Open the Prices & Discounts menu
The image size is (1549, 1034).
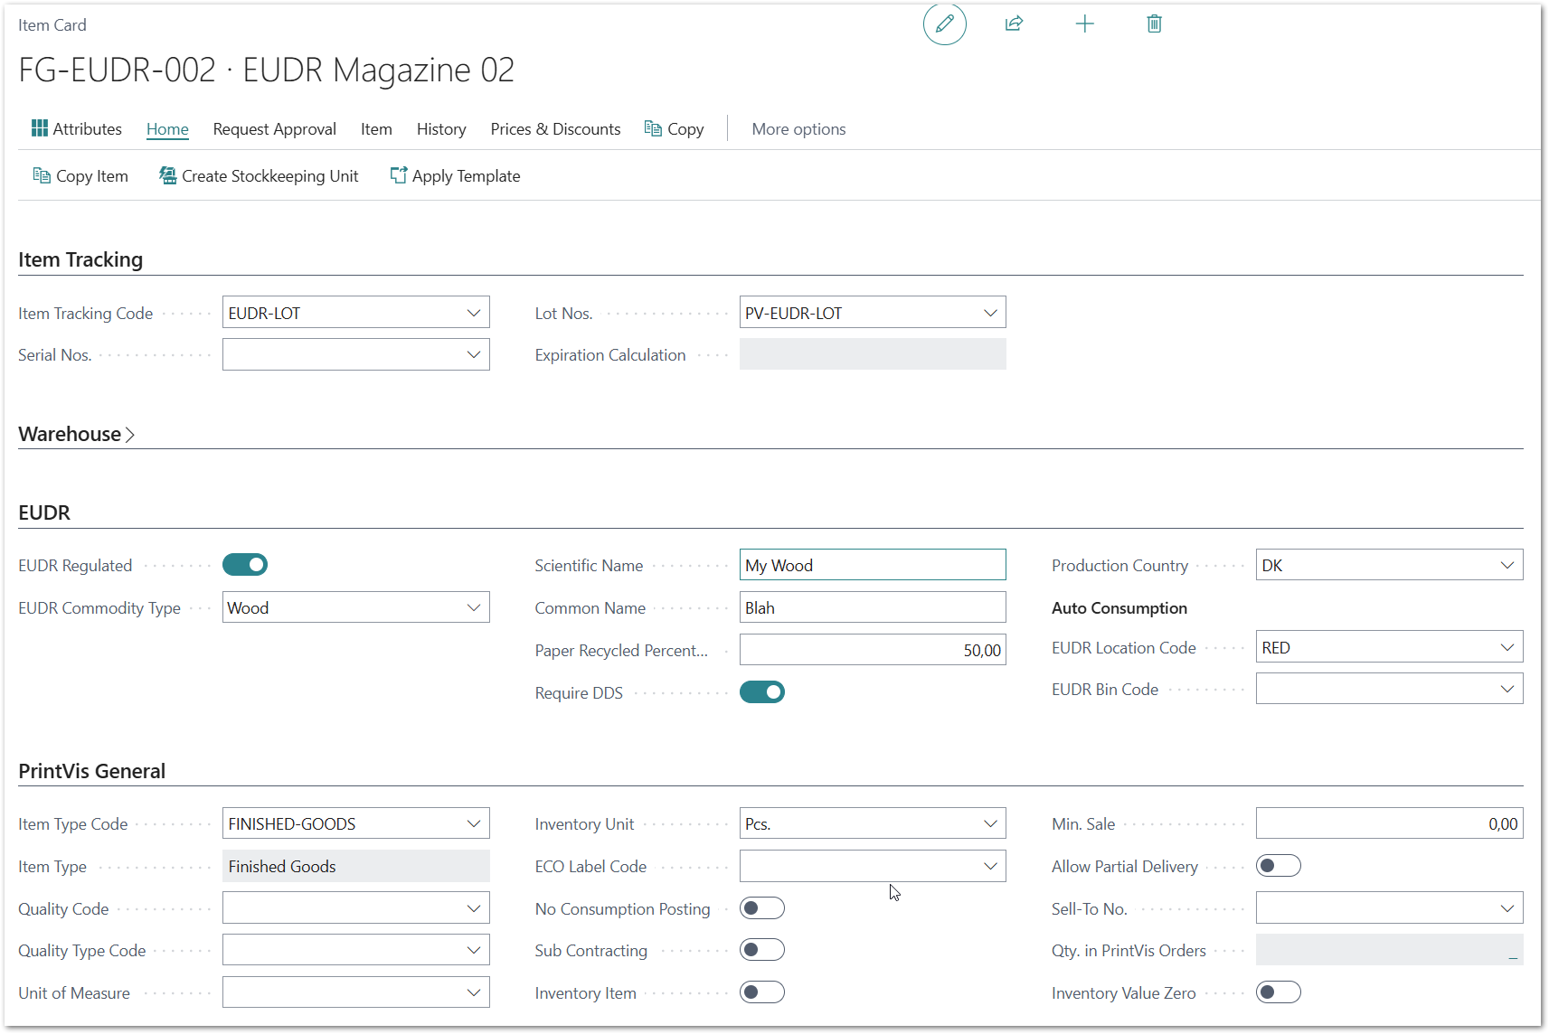[555, 129]
